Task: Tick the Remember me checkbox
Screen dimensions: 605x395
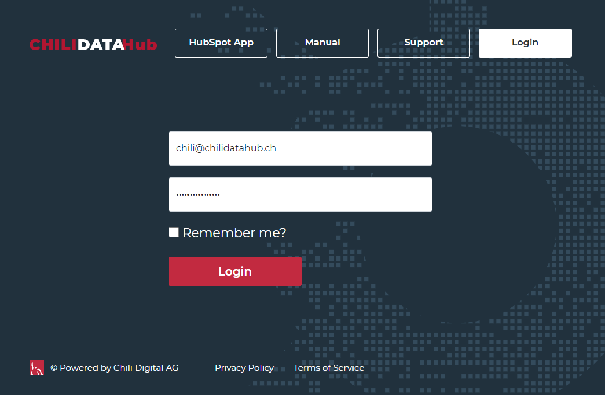Action: 173,232
